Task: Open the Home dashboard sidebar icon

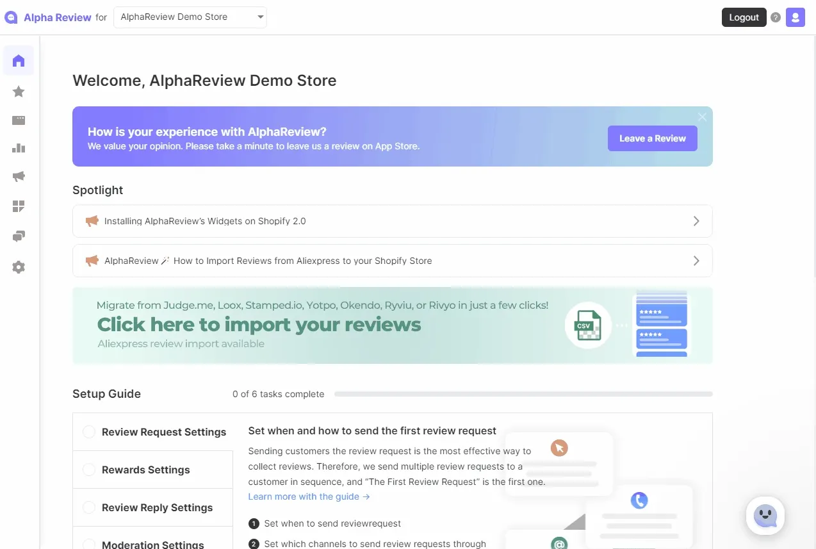Action: [19, 61]
